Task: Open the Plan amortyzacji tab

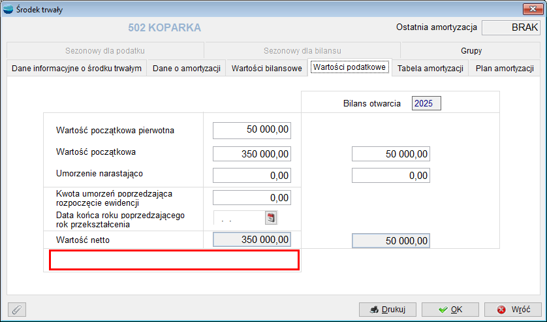Action: pyautogui.click(x=505, y=68)
